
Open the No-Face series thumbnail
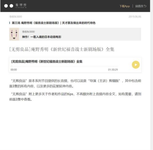[14, 34]
